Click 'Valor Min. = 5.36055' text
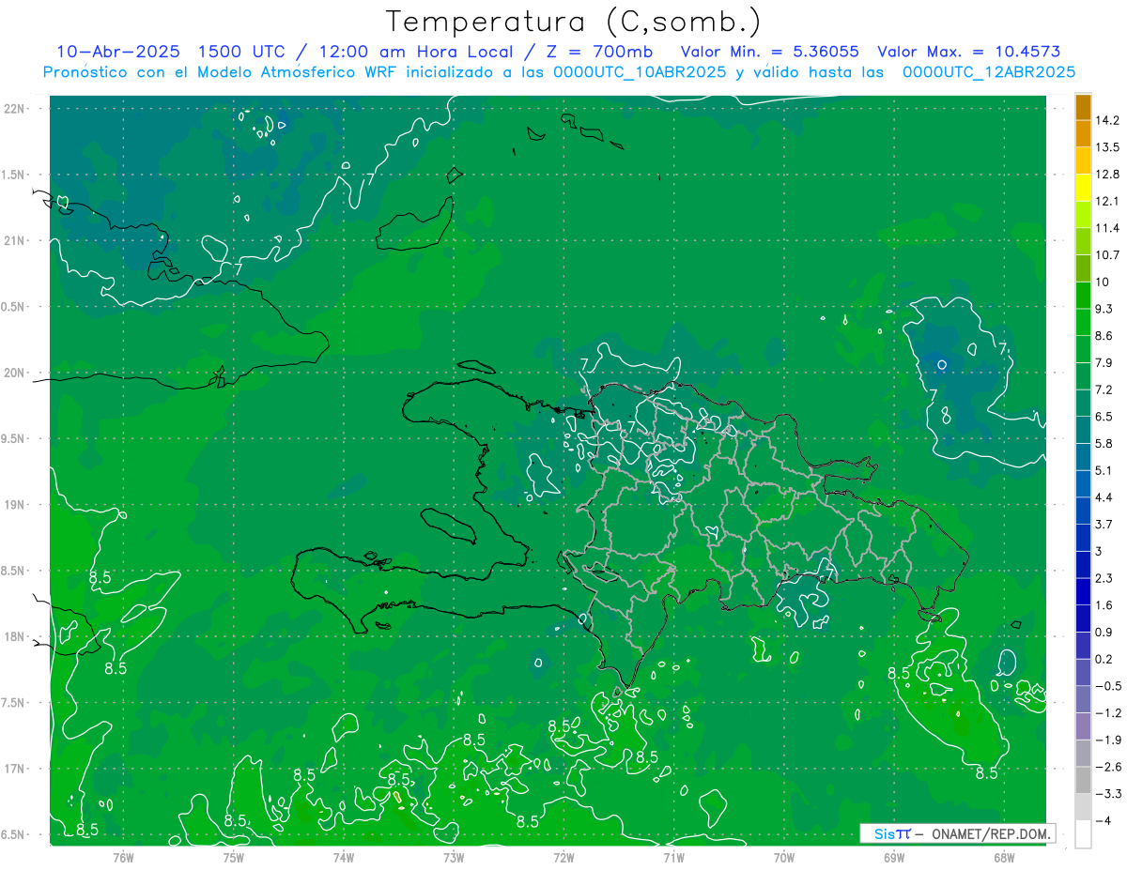 pos(769,52)
